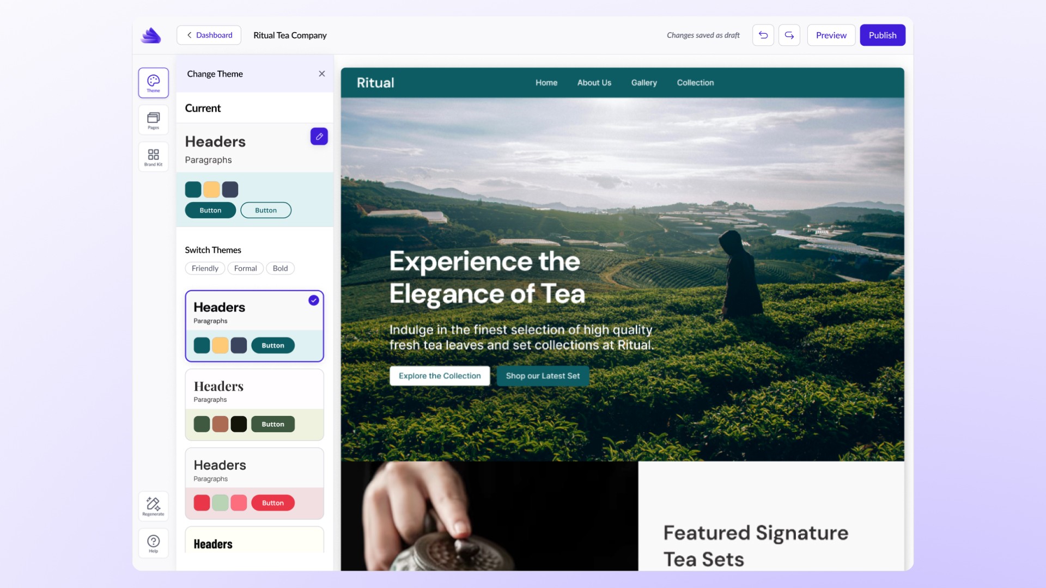Click the undo arrow button
Viewport: 1046px width, 588px height.
[763, 35]
